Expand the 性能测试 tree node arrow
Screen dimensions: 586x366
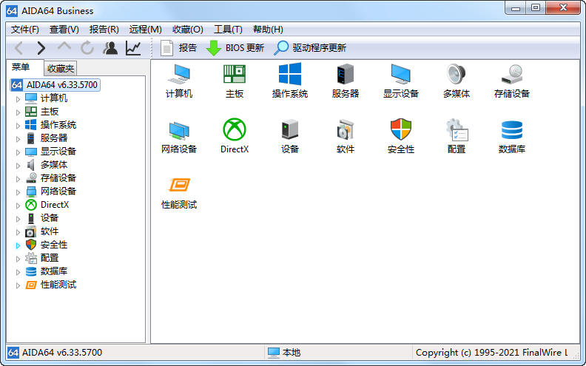click(x=18, y=285)
